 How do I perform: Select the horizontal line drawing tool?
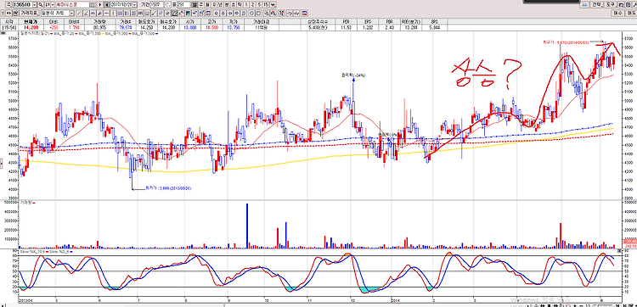point(106,13)
